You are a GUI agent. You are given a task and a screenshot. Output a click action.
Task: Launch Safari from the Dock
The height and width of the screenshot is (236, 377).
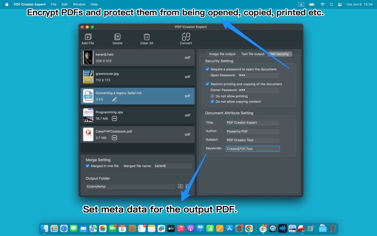click(64, 228)
